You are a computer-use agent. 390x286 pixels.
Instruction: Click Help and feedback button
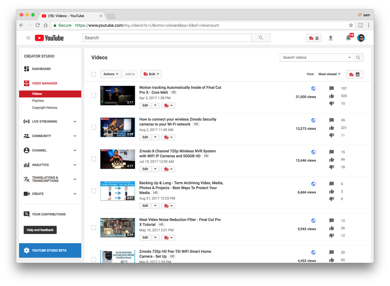40,230
